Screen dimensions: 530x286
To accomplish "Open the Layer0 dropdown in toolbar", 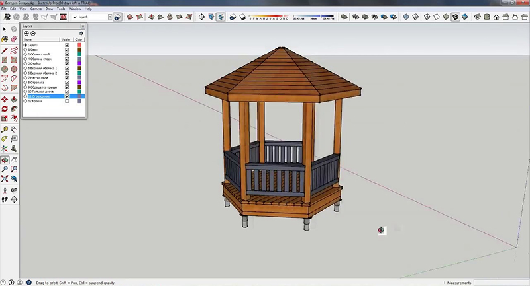I will (110, 17).
